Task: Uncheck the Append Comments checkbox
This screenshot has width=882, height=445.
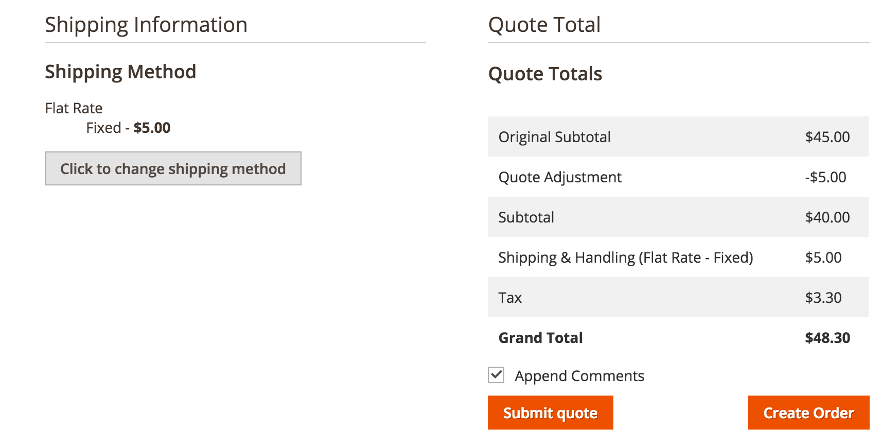Action: (x=496, y=375)
